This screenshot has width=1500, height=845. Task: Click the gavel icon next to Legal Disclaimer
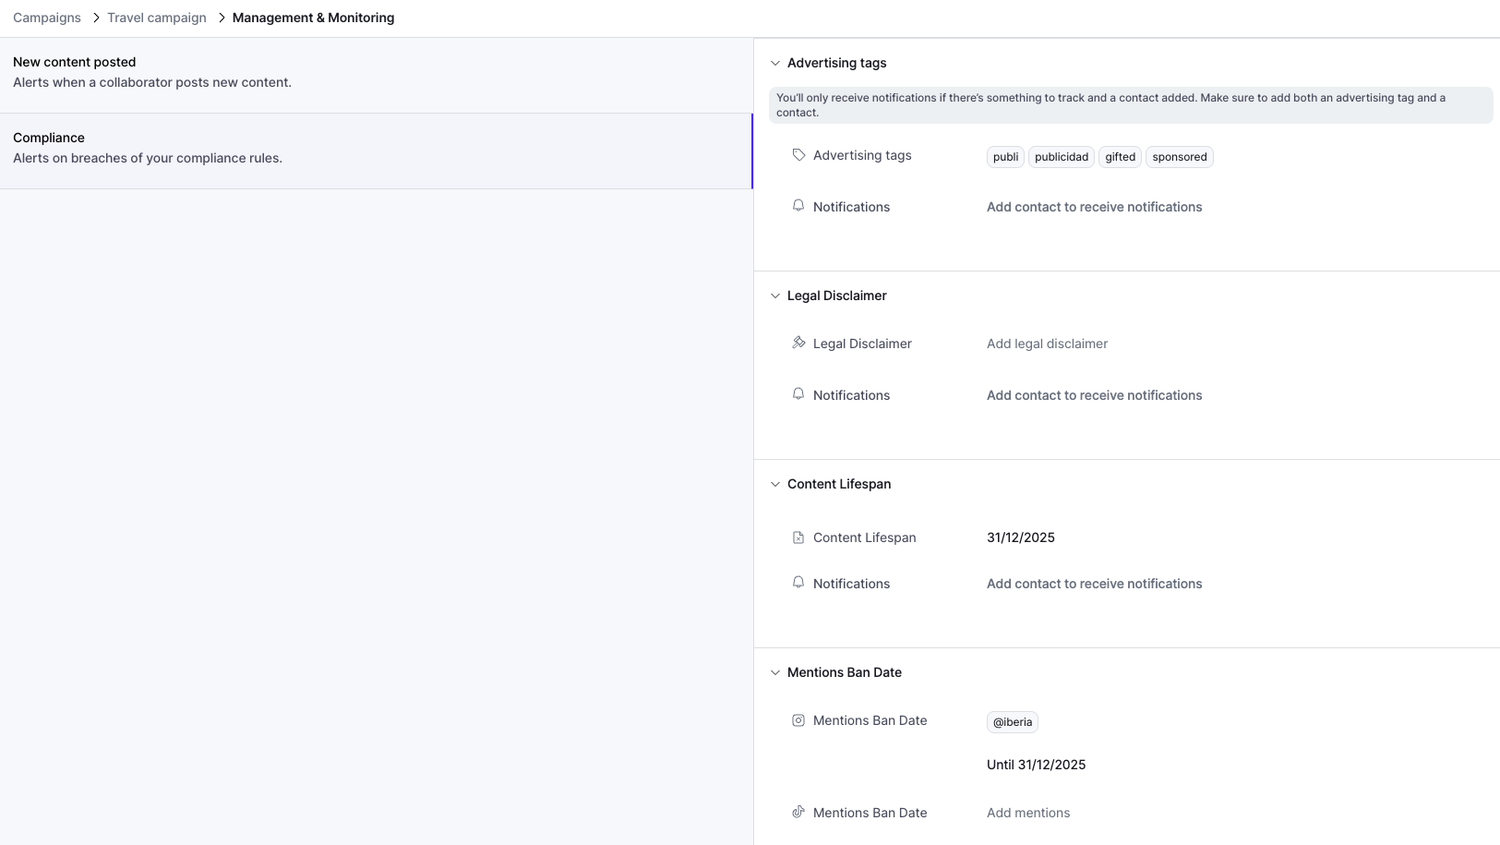click(798, 343)
